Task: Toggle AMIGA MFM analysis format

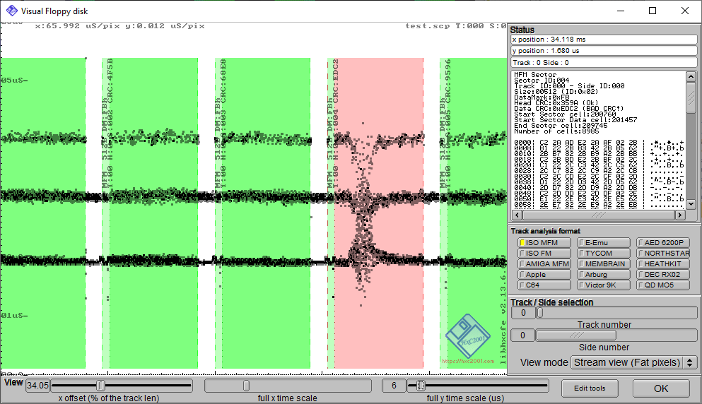Action: click(x=544, y=264)
